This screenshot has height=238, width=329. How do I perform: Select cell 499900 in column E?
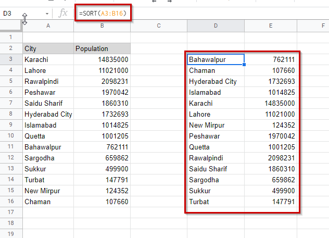(271, 191)
